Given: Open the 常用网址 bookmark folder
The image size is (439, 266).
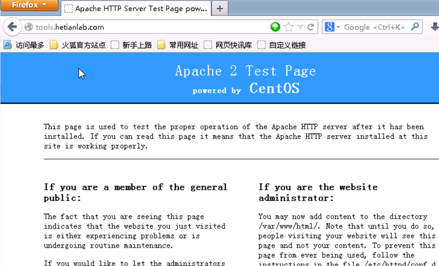Looking at the screenshot, I should [178, 45].
